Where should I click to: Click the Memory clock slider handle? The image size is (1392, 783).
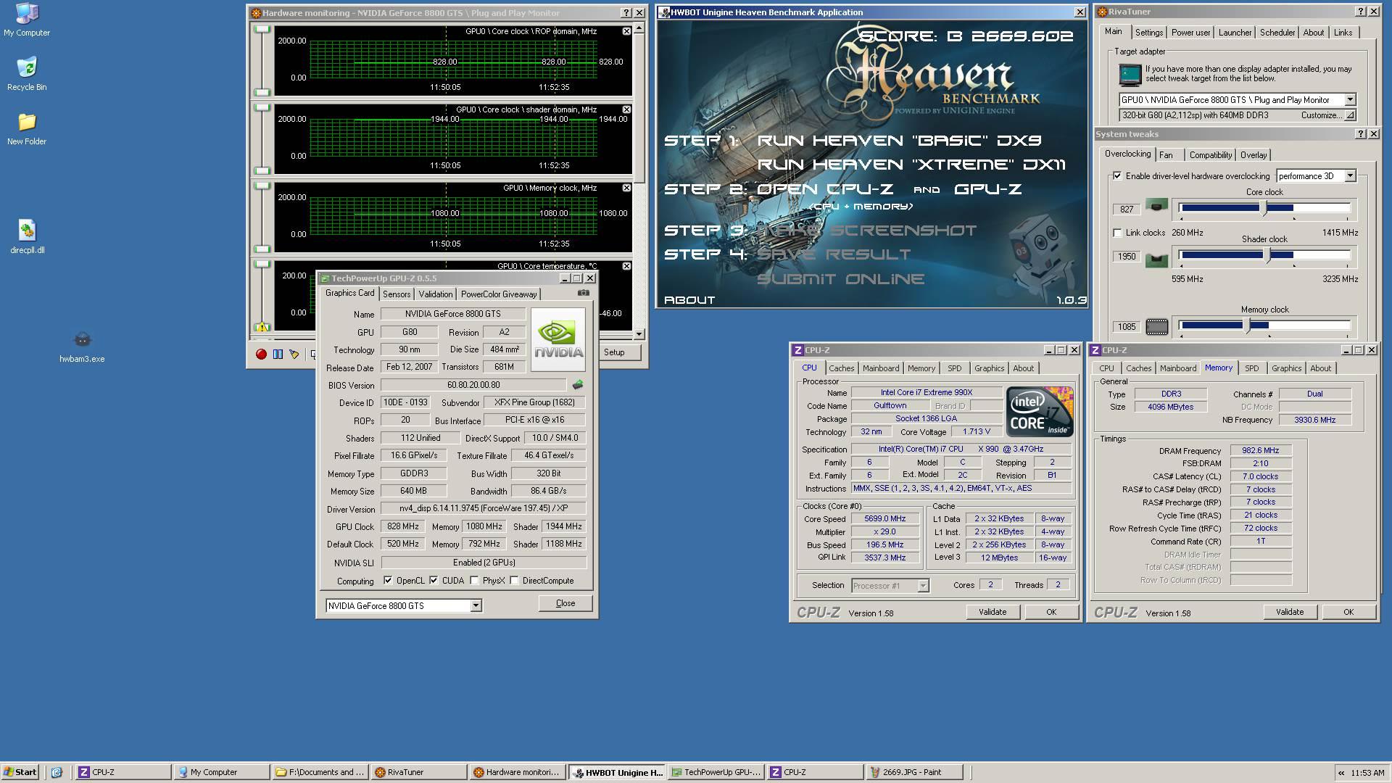(x=1248, y=326)
